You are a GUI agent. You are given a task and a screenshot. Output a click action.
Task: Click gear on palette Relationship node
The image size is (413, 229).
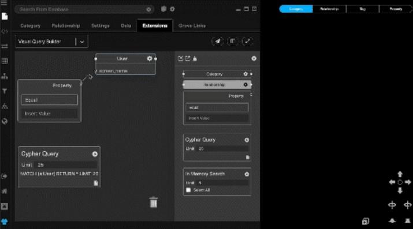245,85
